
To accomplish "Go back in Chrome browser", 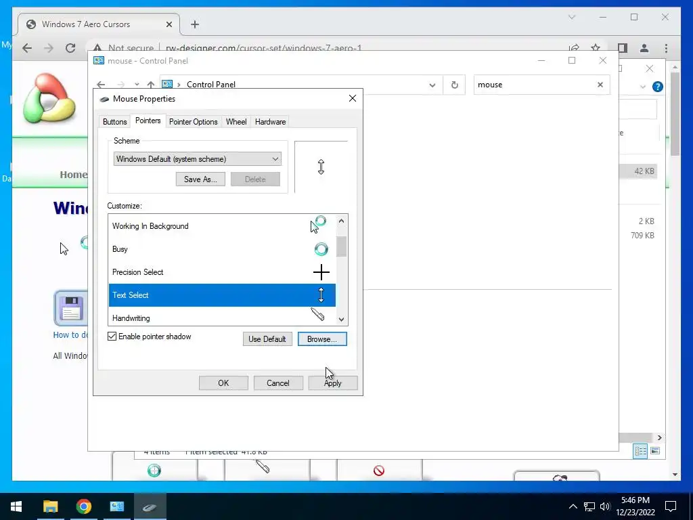I will point(27,48).
